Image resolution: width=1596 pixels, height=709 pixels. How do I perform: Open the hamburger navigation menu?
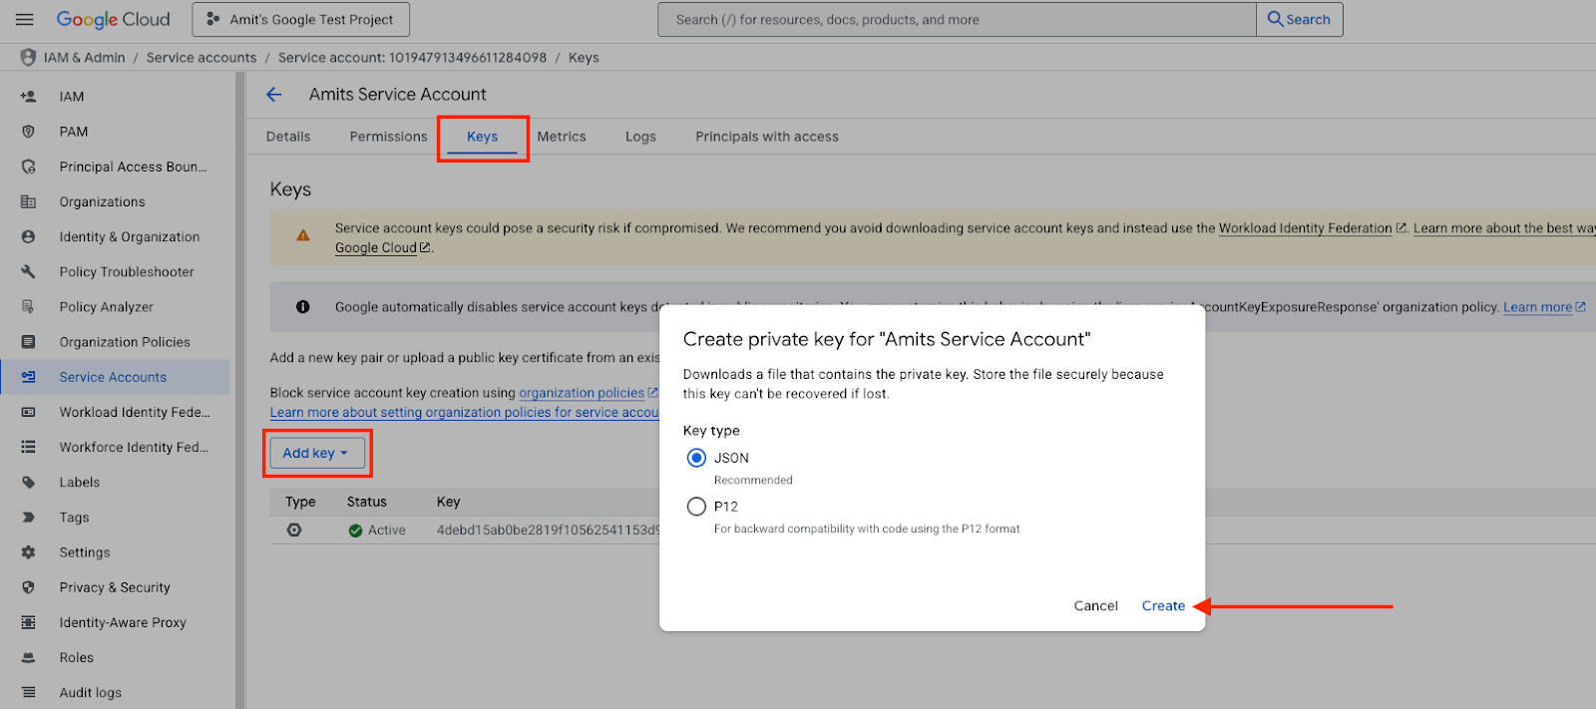(x=25, y=19)
